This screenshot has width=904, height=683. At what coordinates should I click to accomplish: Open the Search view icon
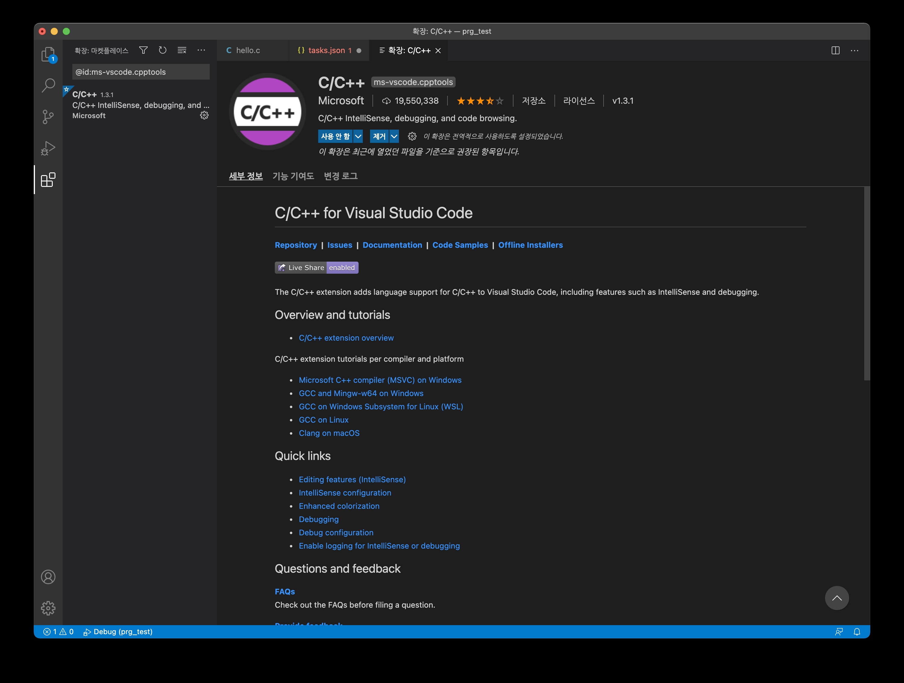pyautogui.click(x=48, y=85)
